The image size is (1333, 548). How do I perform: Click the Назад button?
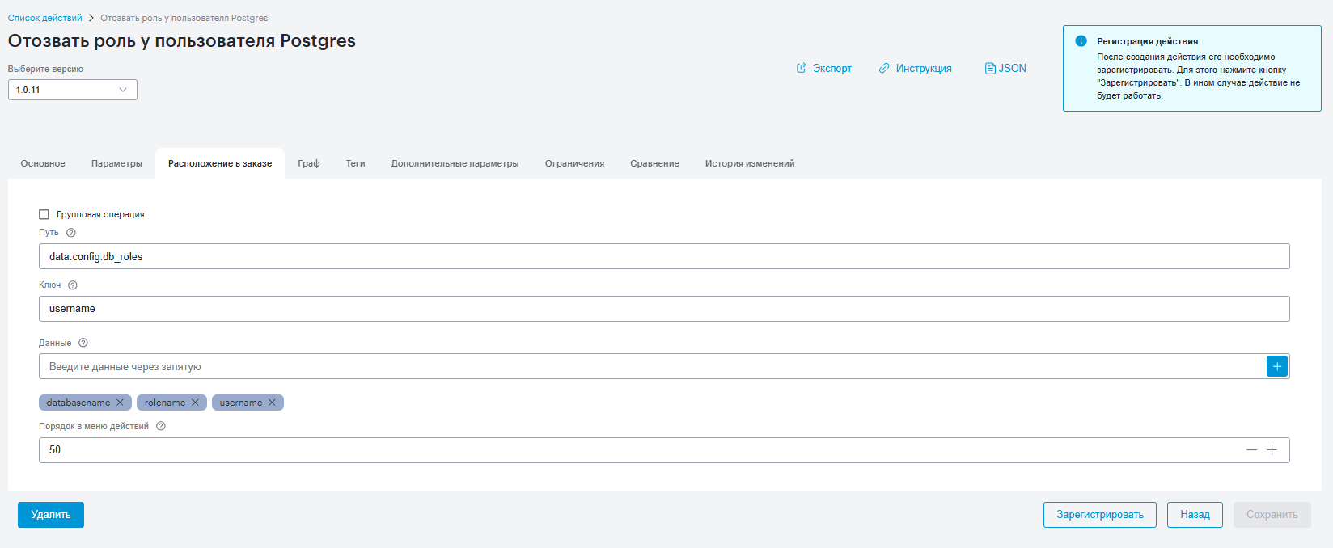(x=1195, y=515)
